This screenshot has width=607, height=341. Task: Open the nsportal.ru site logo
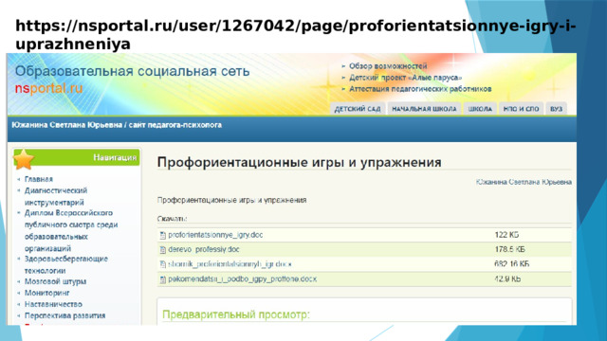(x=48, y=88)
